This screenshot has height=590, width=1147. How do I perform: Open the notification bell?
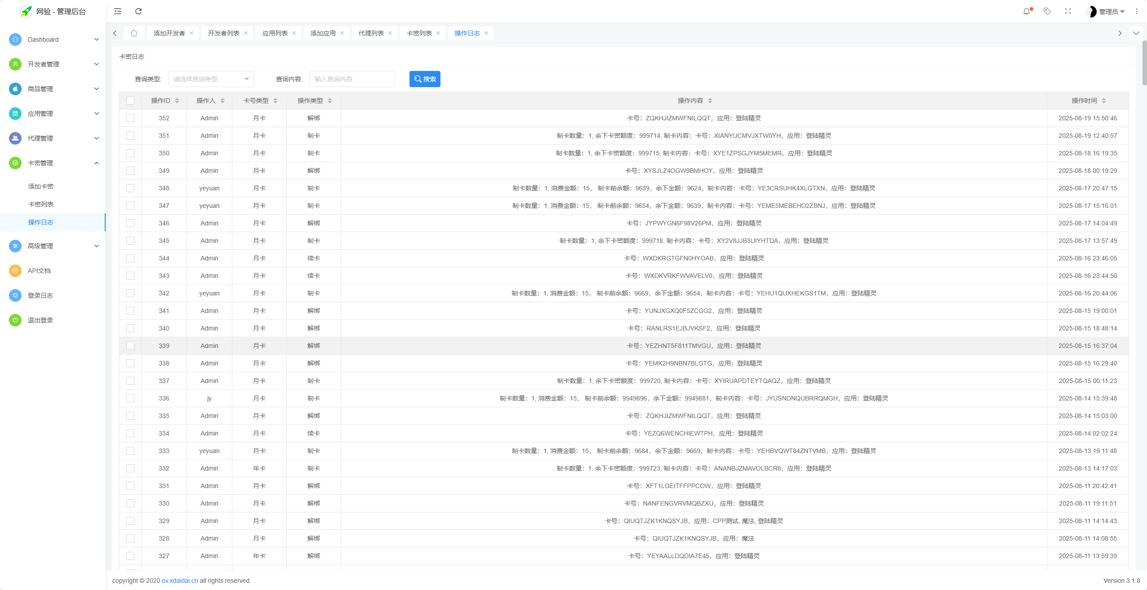[1027, 11]
